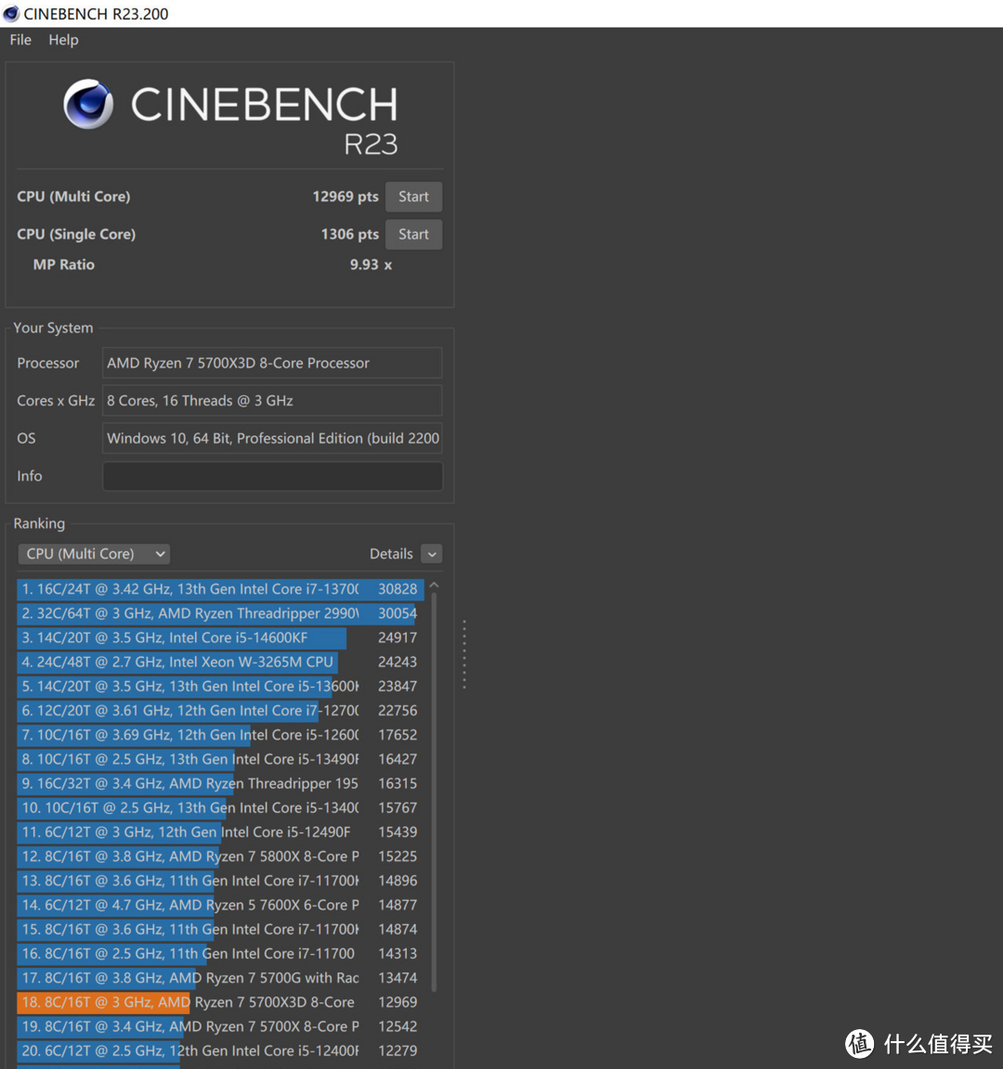Select rank 20 Core i5-12400F entry

(220, 1051)
